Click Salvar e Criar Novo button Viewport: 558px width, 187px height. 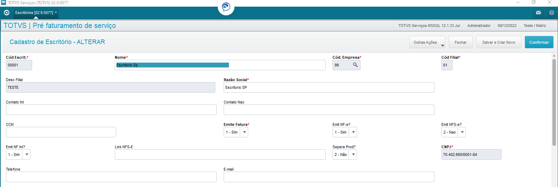(x=499, y=42)
